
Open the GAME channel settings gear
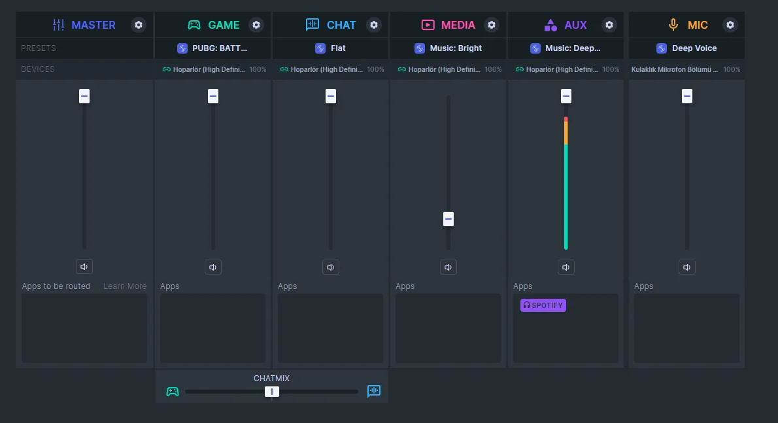click(256, 25)
